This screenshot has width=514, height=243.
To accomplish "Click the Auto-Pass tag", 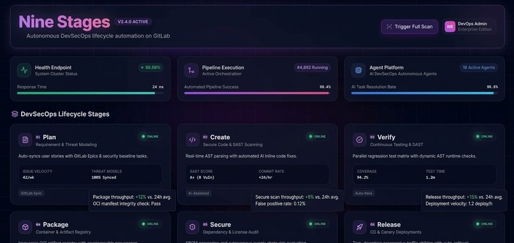I will point(363,193).
